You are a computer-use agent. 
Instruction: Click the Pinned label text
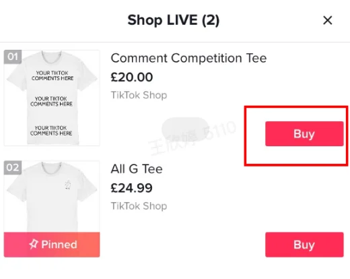[59, 245]
